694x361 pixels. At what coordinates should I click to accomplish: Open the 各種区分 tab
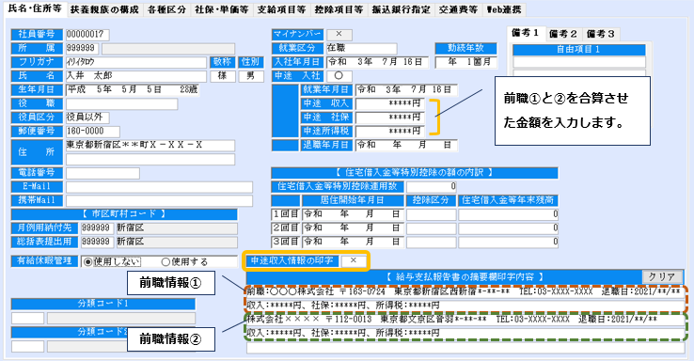[x=166, y=9]
